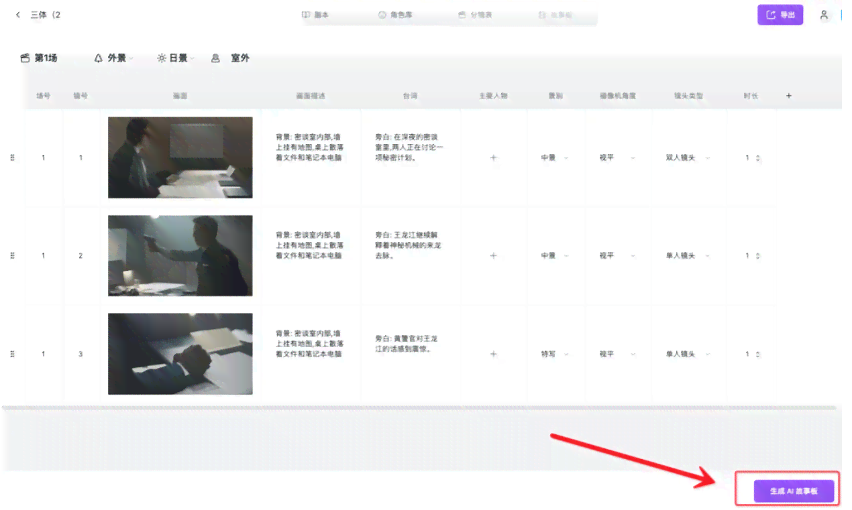852x510 pixels.
Task: Click the drag handle of shot 1
Action: tap(12, 157)
